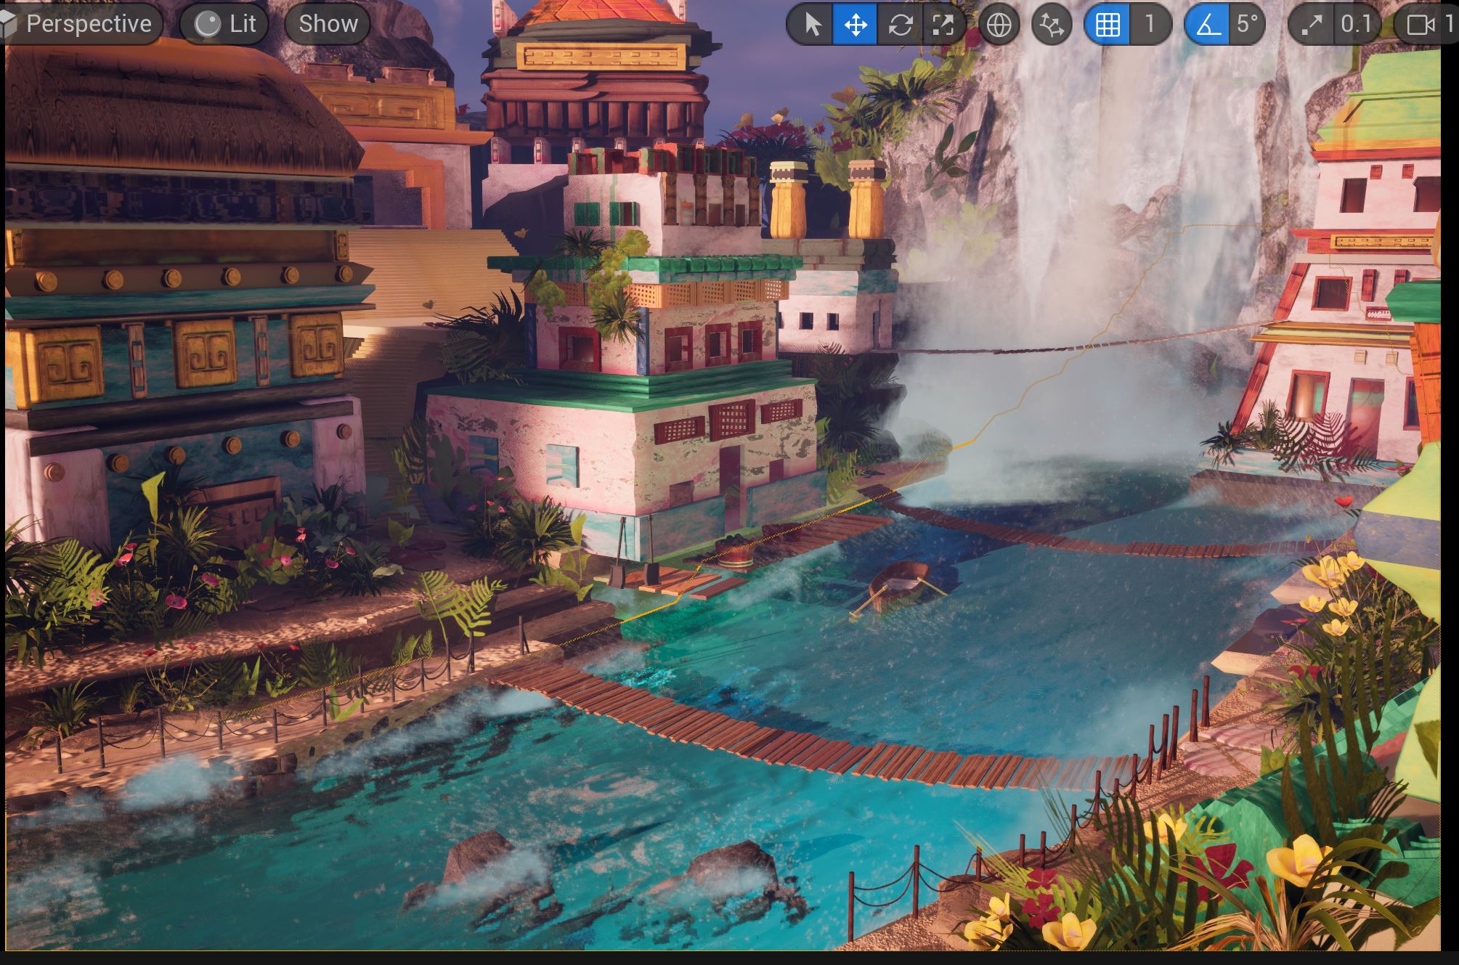Click the camera speed icon
The image size is (1459, 965).
(1420, 25)
